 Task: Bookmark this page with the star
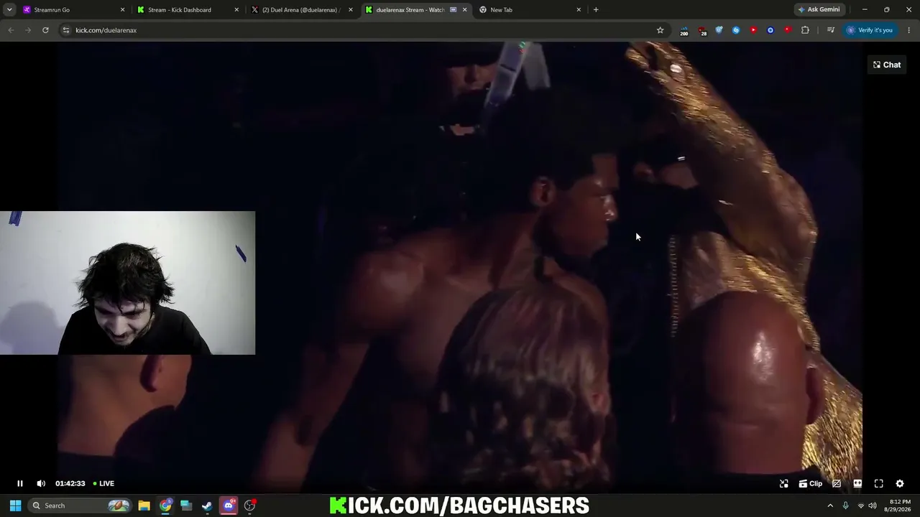pos(660,30)
